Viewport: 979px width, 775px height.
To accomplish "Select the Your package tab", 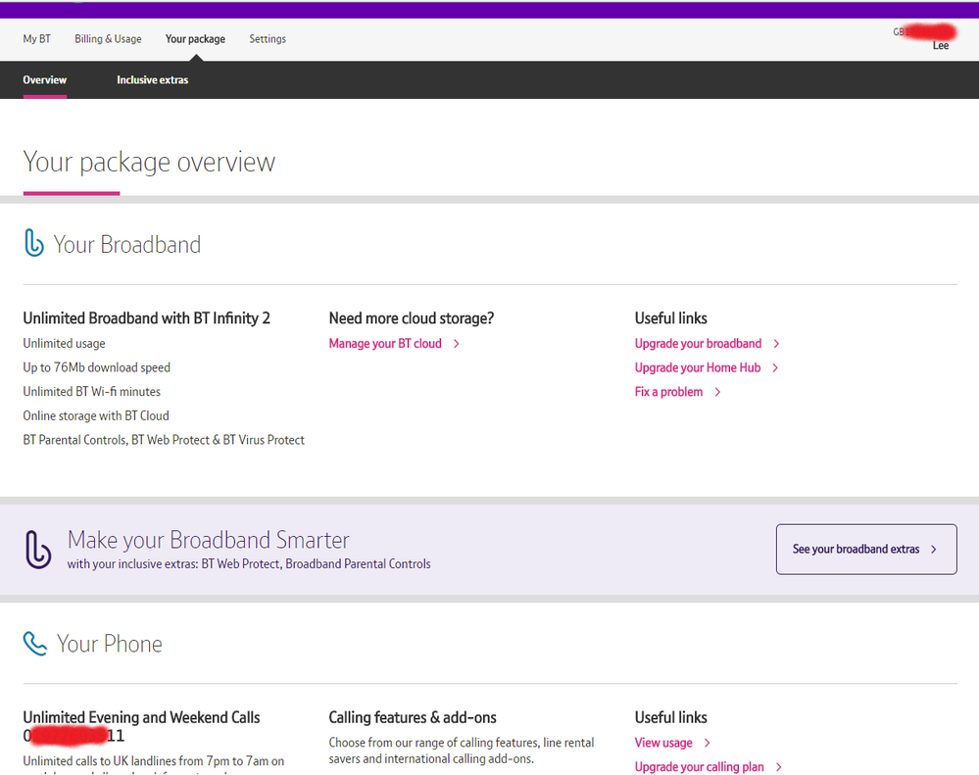I will coord(195,38).
